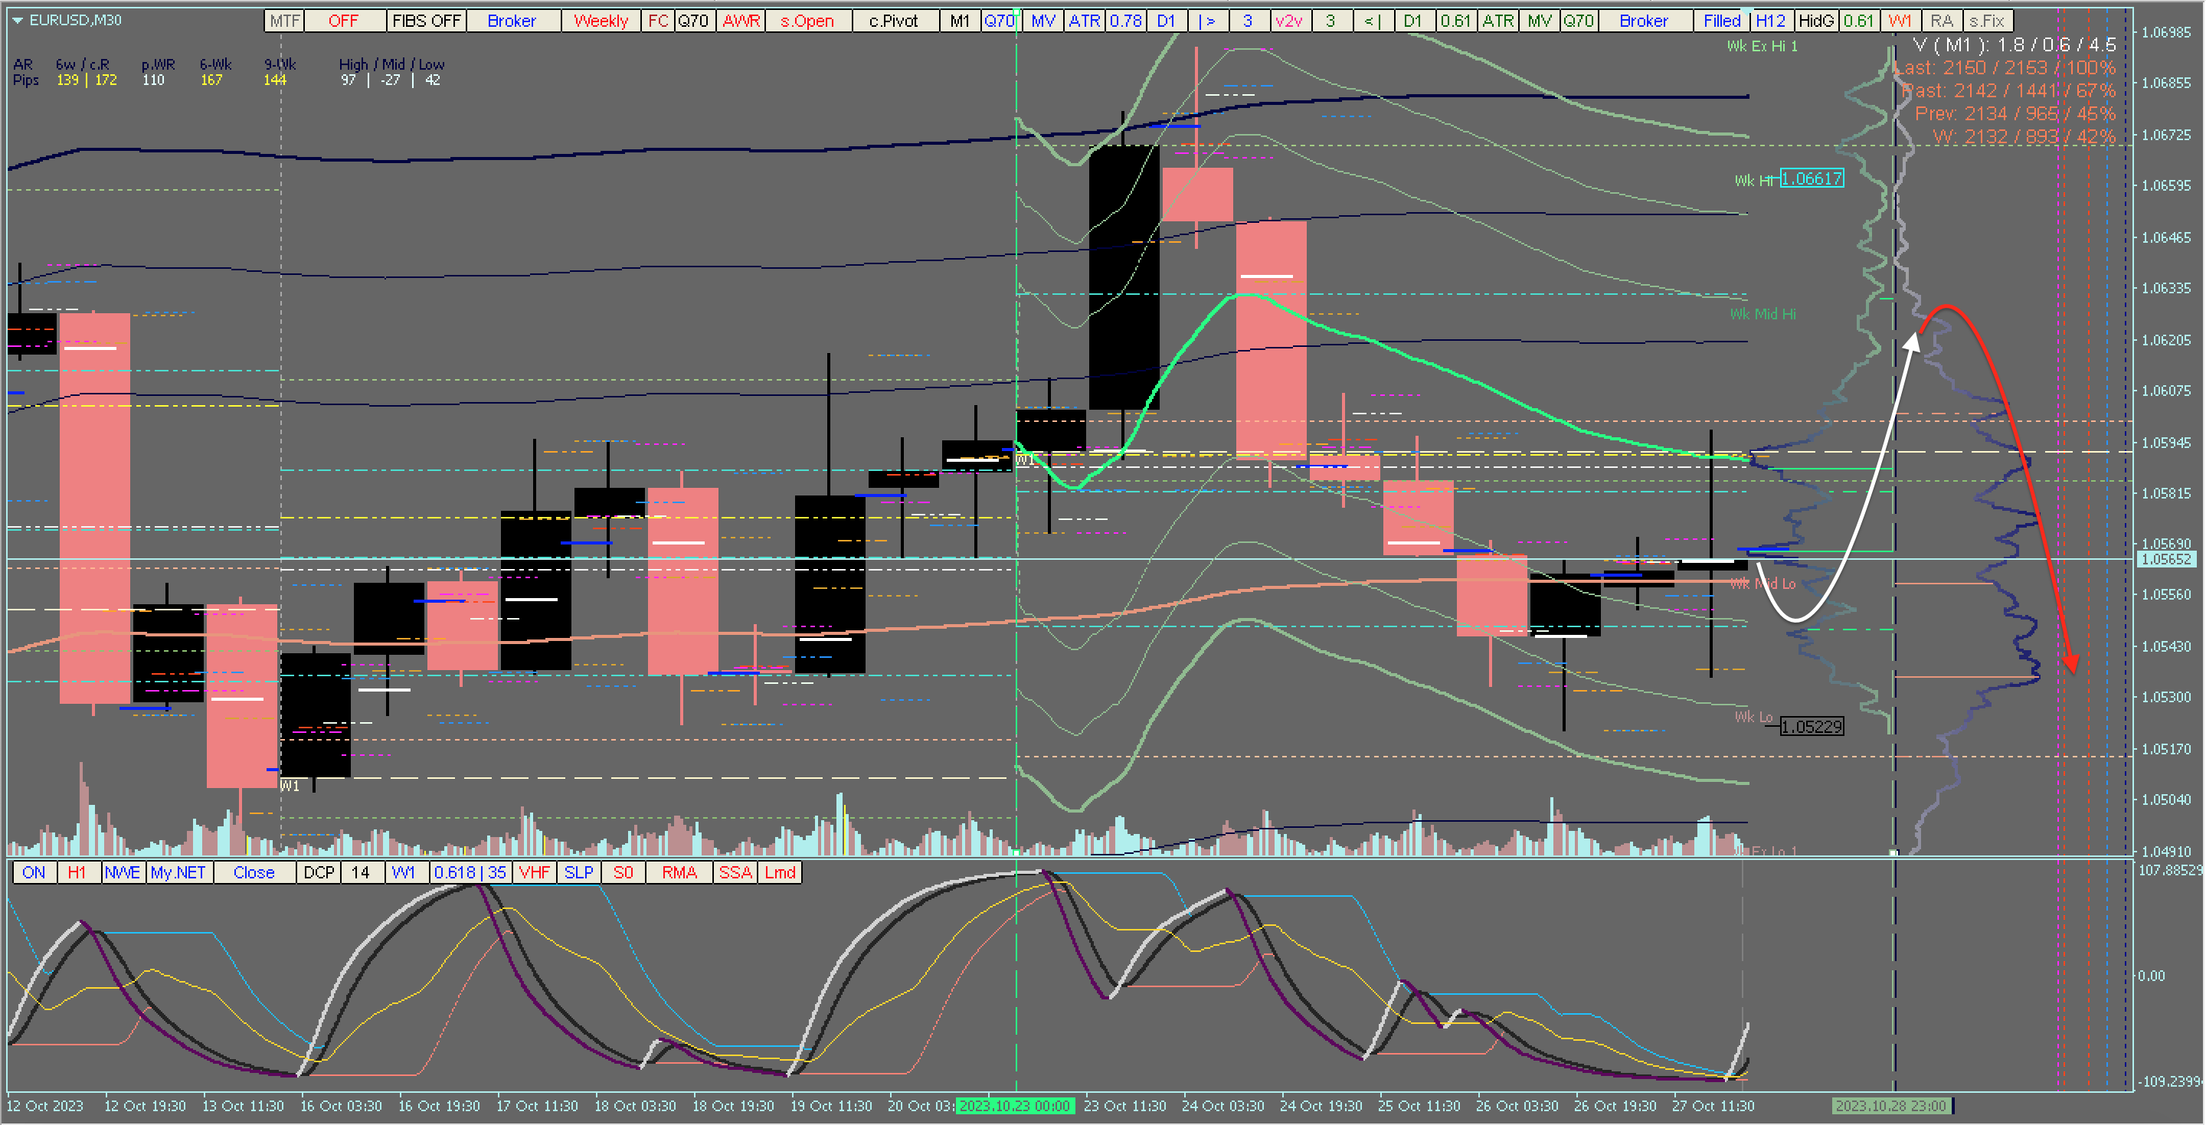2206x1125 pixels.
Task: Expand the EURUSD,M30 chart menu arrow
Action: (17, 20)
